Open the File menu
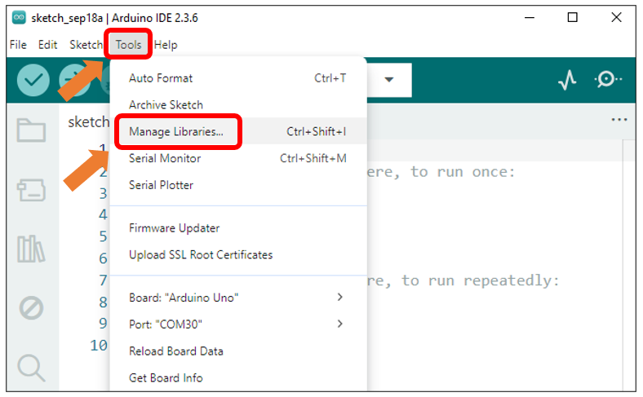The width and height of the screenshot is (643, 397). pyautogui.click(x=18, y=45)
